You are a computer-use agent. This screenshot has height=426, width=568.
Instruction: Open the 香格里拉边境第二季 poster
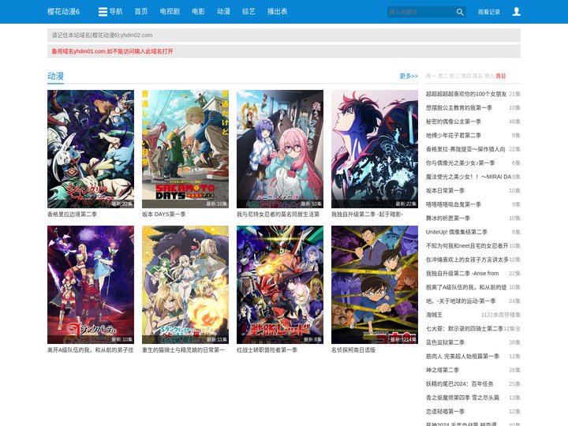(91, 149)
